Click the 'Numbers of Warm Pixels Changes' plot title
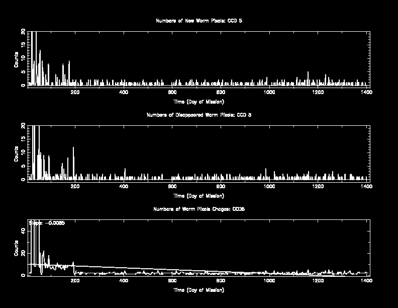The image size is (398, 308). coord(199,208)
